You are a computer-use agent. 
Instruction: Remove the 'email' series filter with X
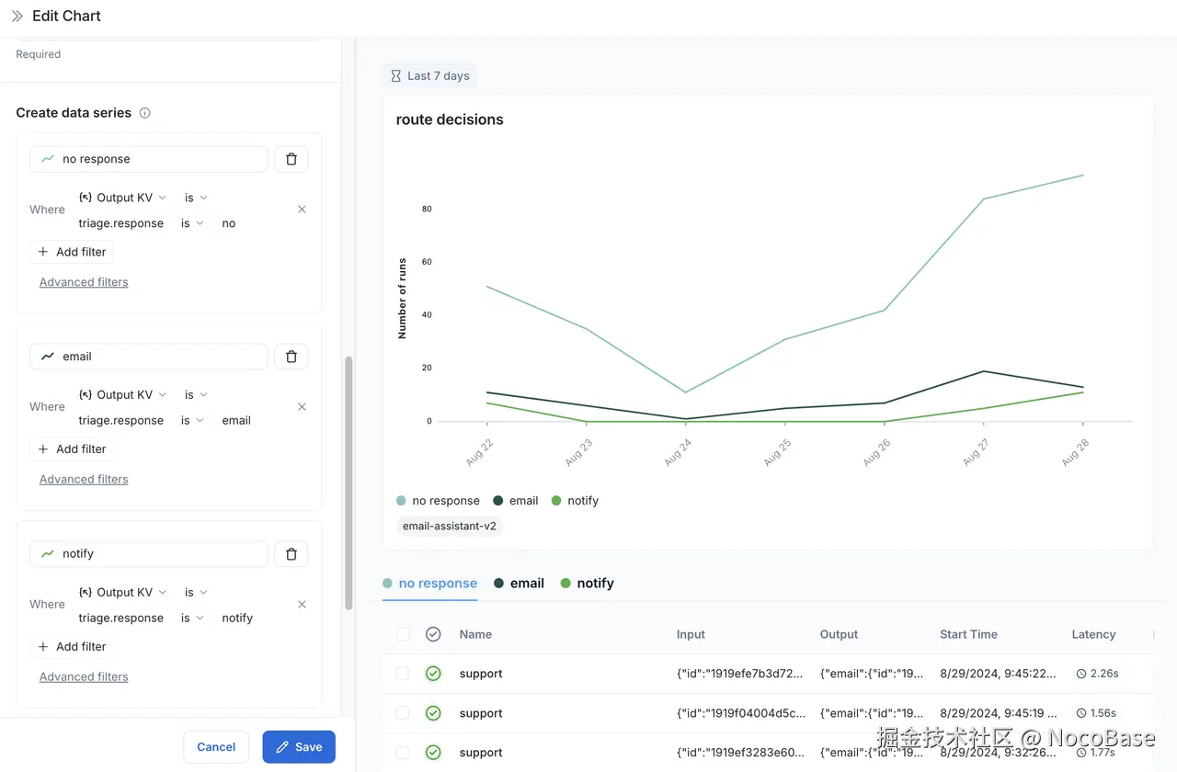pyautogui.click(x=302, y=407)
